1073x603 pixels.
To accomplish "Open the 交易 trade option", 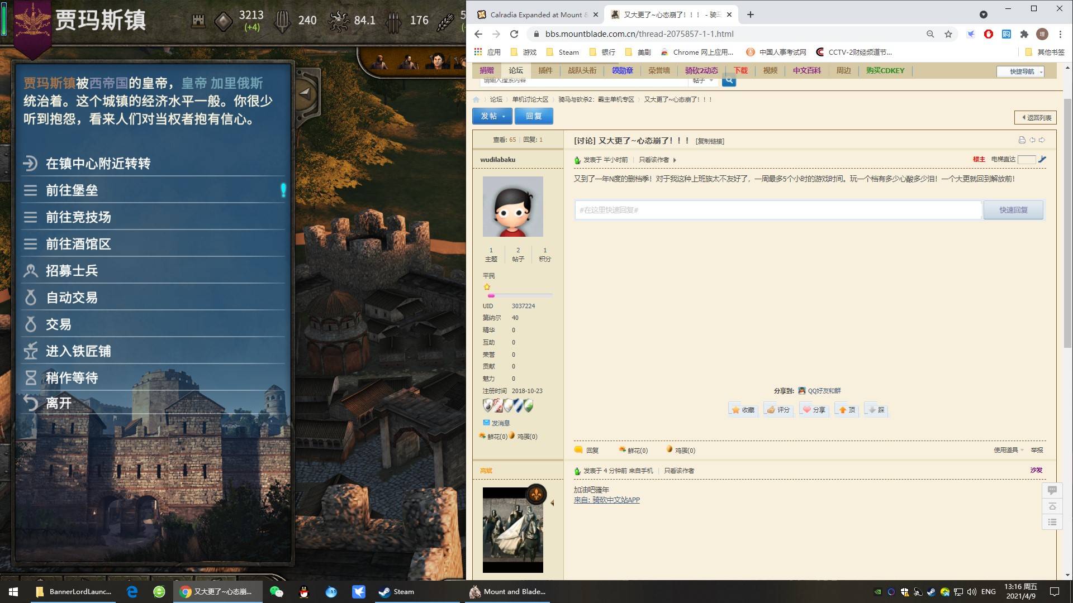I will (x=152, y=324).
